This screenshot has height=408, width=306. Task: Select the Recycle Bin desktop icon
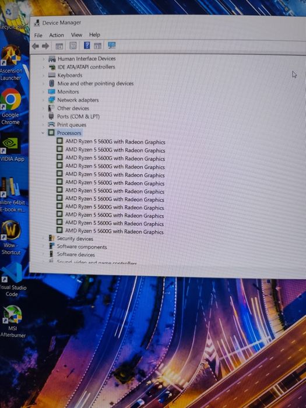(x=12, y=16)
